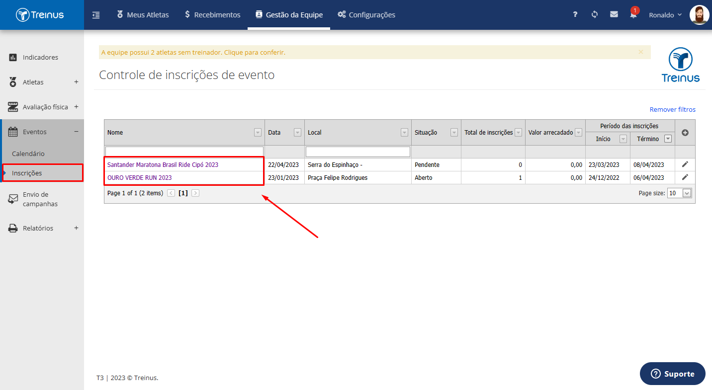Select page number [1] in pager
The height and width of the screenshot is (390, 712).
click(183, 193)
